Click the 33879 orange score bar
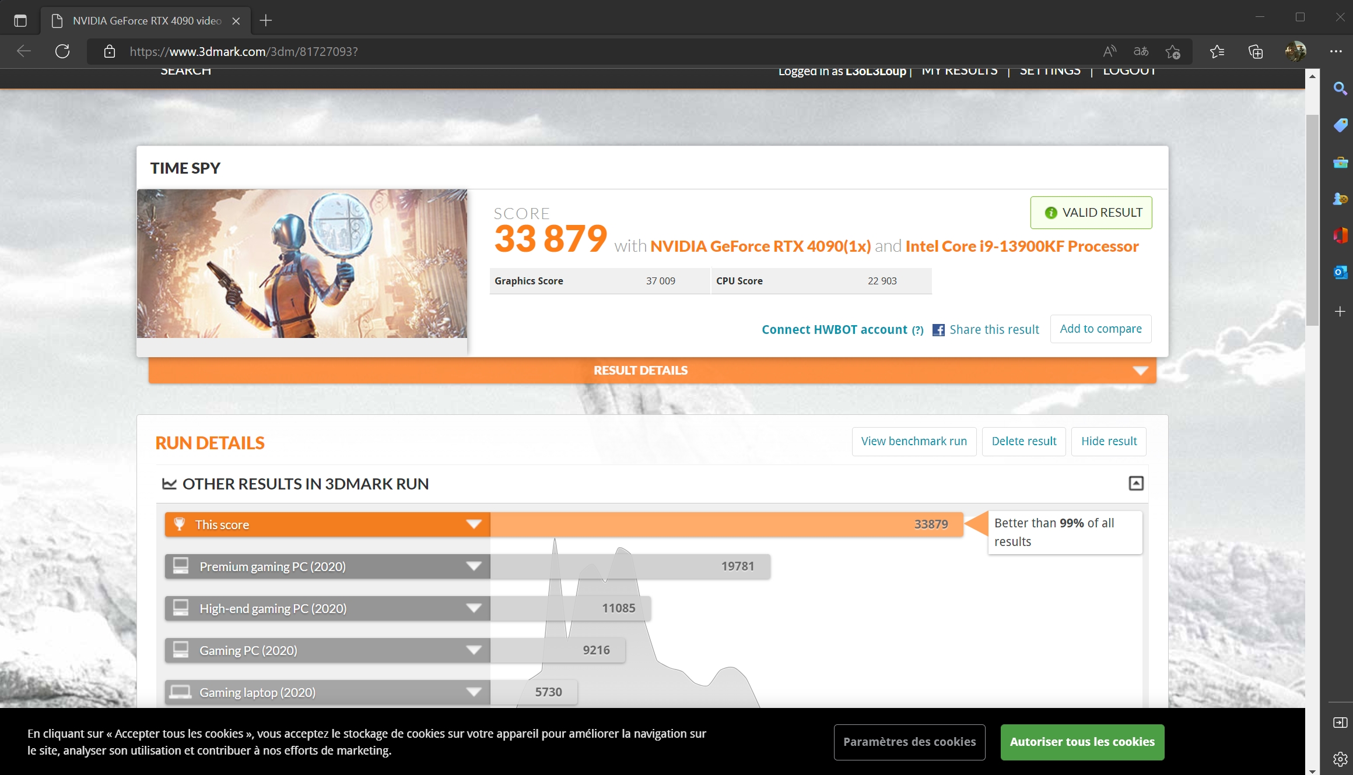This screenshot has width=1353, height=775. tap(727, 524)
